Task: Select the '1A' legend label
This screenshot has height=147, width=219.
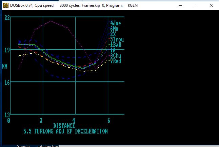Action: pos(113,50)
